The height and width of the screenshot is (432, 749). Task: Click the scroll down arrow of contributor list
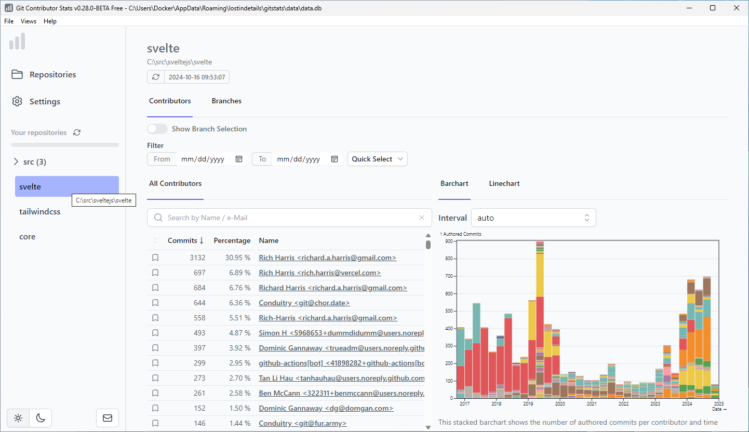(x=428, y=427)
